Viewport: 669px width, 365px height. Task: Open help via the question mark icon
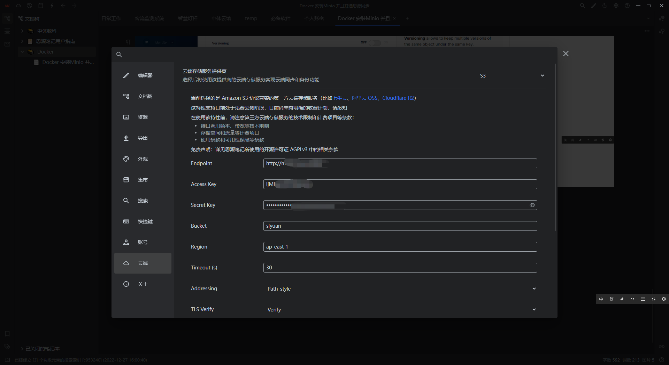[x=627, y=6]
